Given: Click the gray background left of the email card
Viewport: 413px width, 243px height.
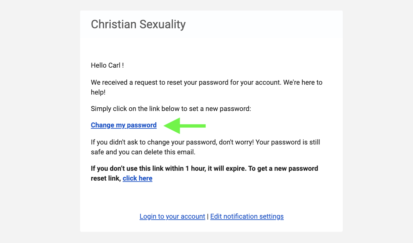Looking at the screenshot, I should click(x=40, y=121).
